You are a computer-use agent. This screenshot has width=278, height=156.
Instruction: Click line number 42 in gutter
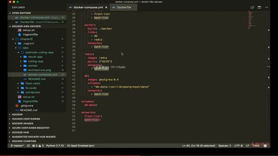point(73,76)
